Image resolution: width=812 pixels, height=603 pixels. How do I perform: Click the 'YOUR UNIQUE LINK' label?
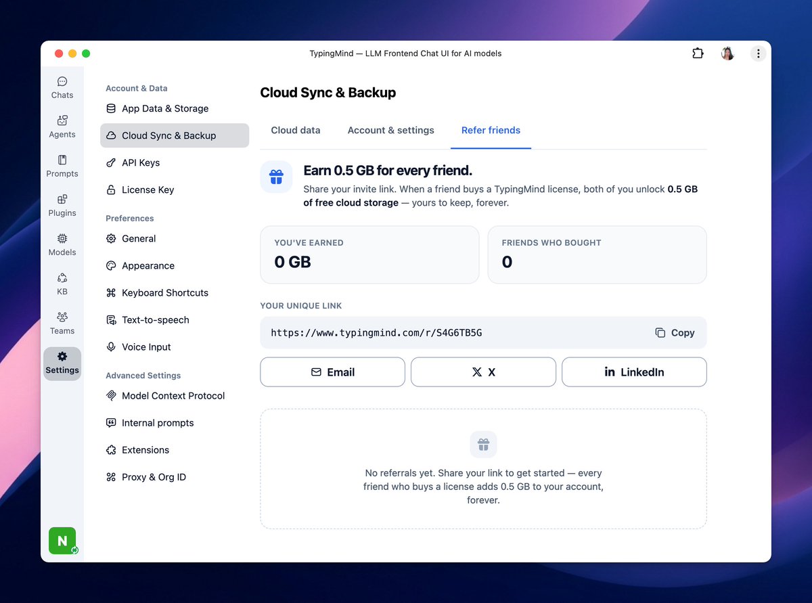pyautogui.click(x=301, y=305)
